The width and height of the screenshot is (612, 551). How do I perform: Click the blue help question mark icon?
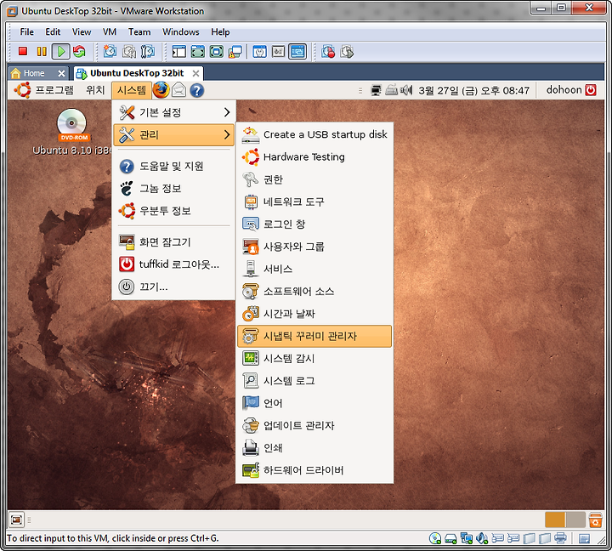coord(196,91)
